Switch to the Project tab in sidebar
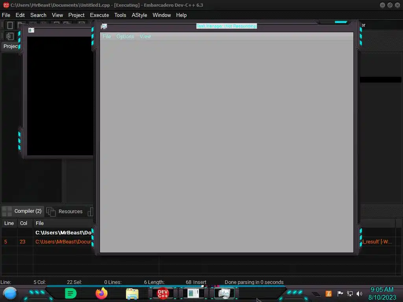The width and height of the screenshot is (403, 302). coord(11,46)
